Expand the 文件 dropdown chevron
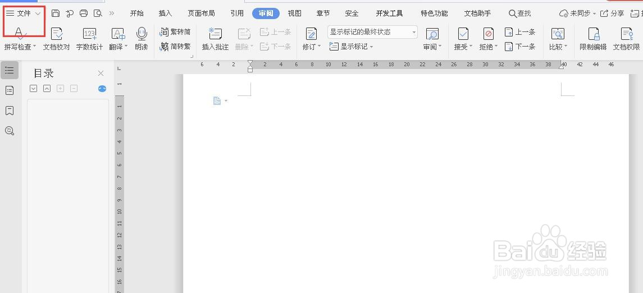 (x=38, y=13)
